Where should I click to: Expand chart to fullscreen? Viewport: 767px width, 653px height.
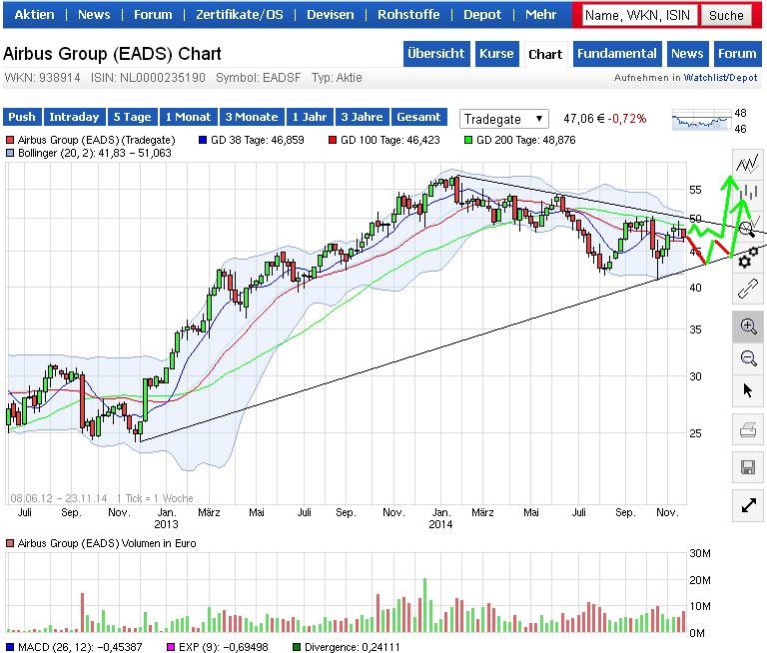point(748,505)
